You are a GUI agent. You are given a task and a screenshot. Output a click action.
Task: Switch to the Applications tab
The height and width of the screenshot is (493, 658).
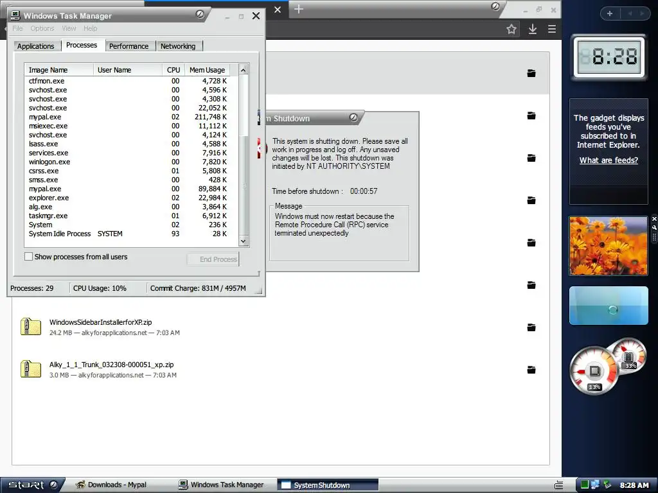point(36,46)
